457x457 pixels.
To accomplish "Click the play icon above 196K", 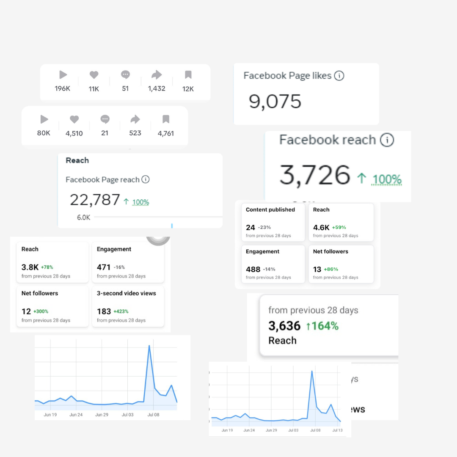I will tap(63, 75).
